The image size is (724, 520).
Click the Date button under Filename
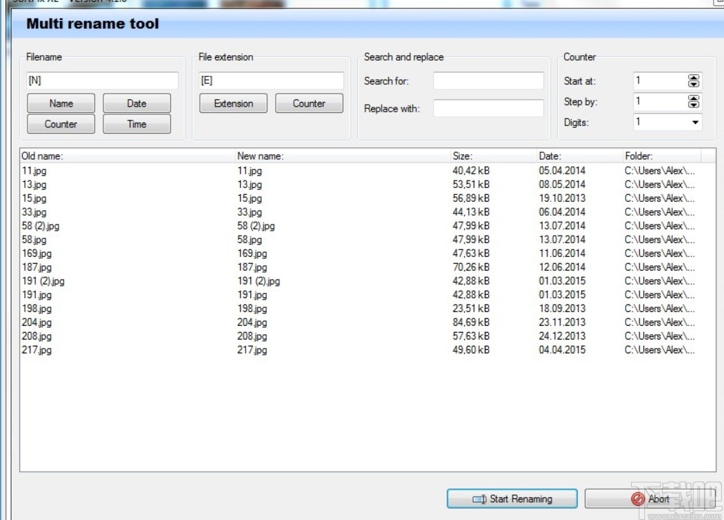pos(137,103)
